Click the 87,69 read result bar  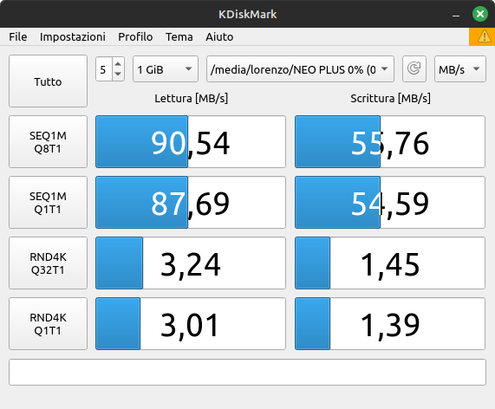pyautogui.click(x=191, y=202)
